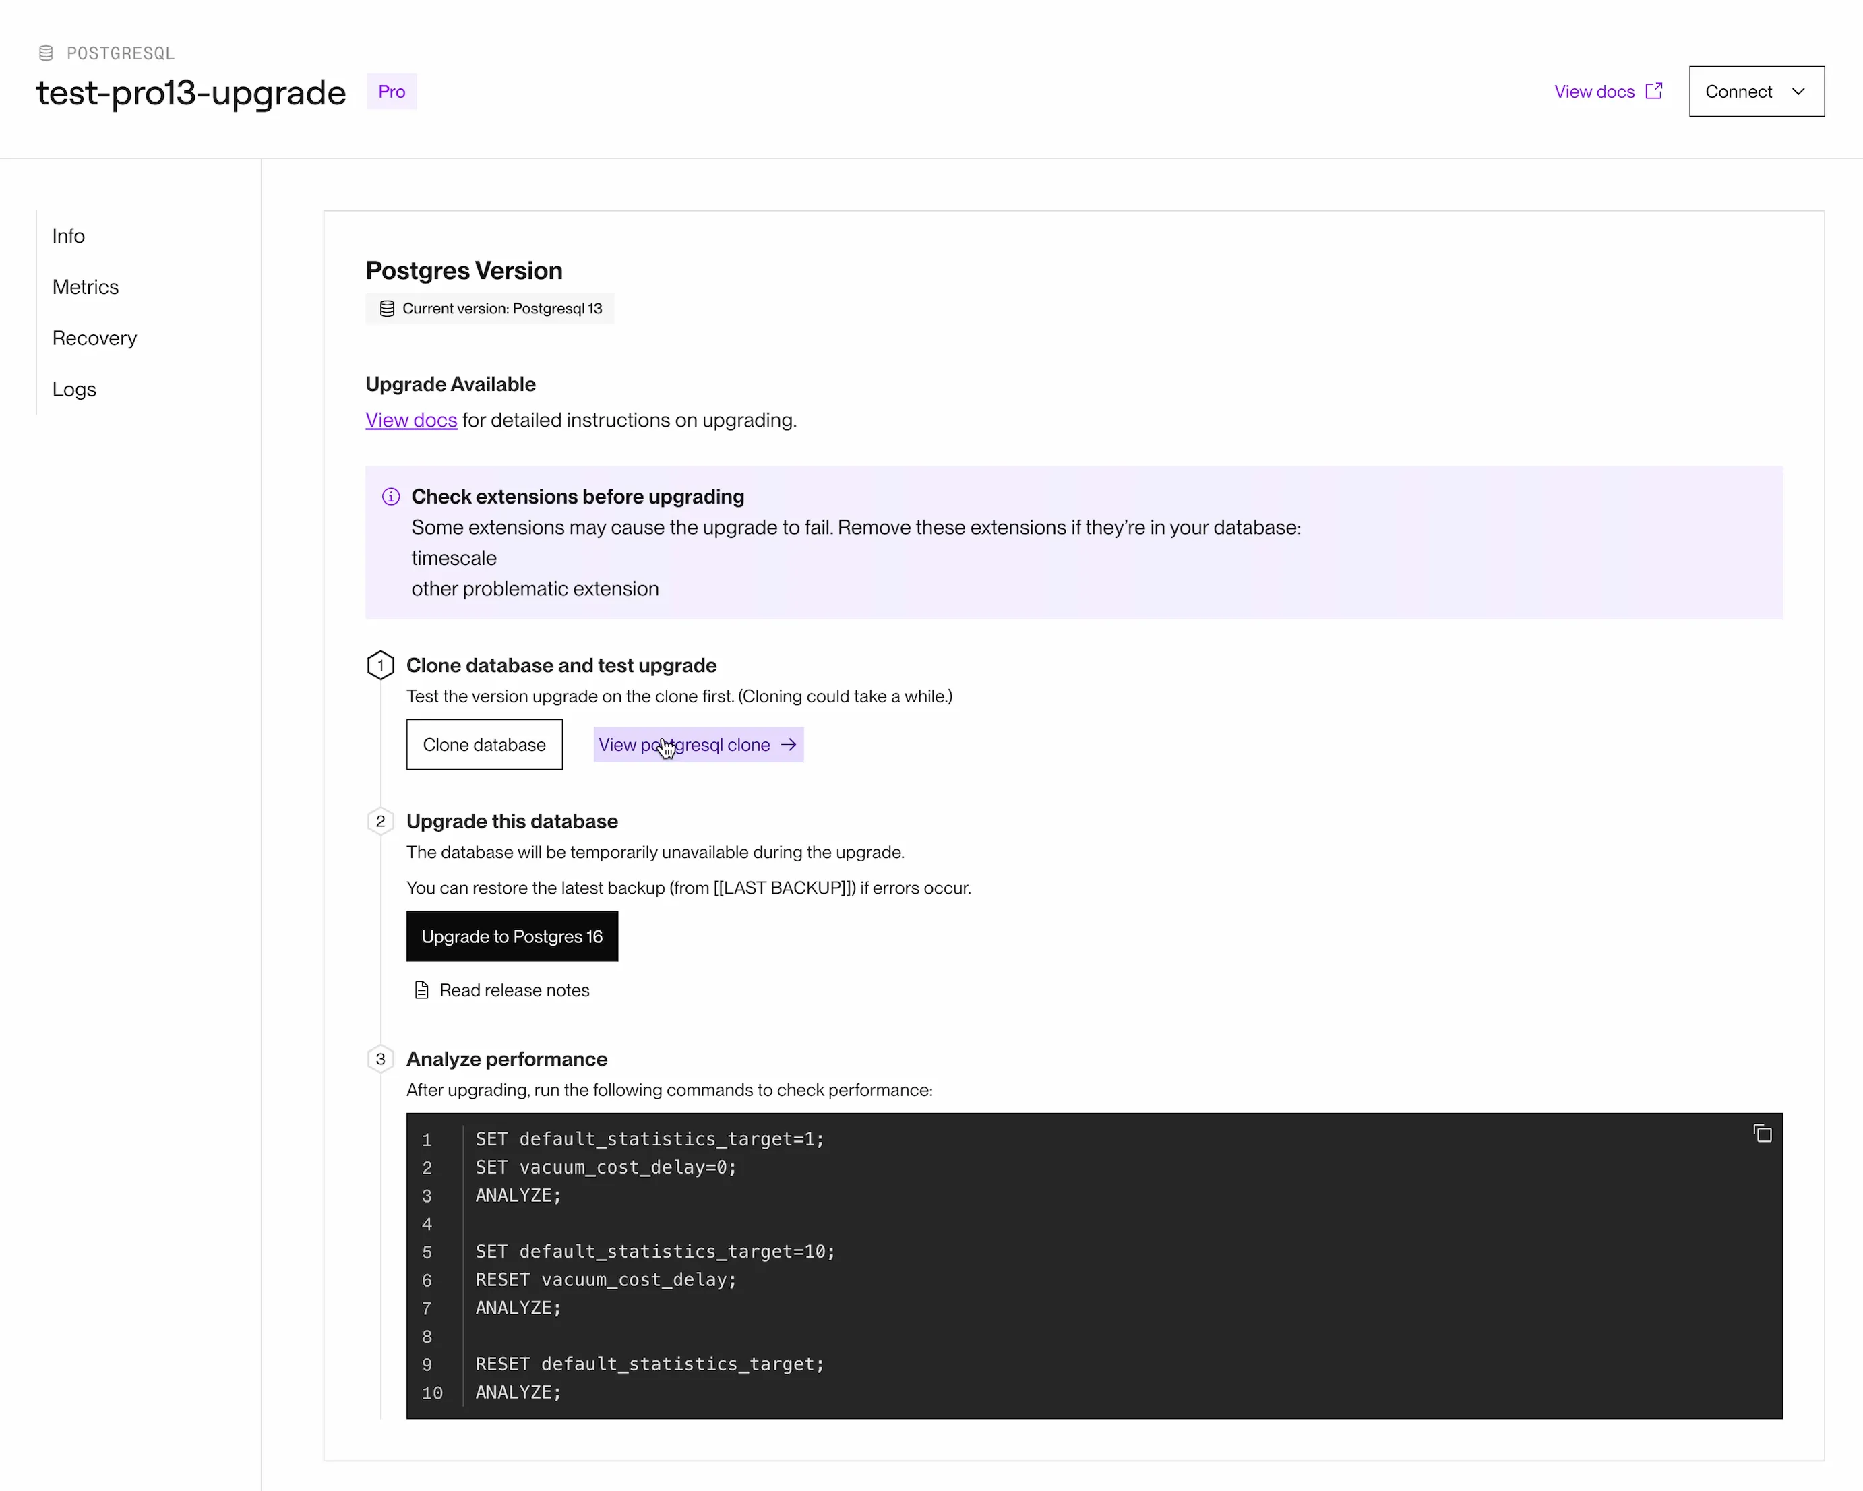Image resolution: width=1863 pixels, height=1491 pixels.
Task: Click the info icon in the extensions warning
Action: (x=390, y=496)
